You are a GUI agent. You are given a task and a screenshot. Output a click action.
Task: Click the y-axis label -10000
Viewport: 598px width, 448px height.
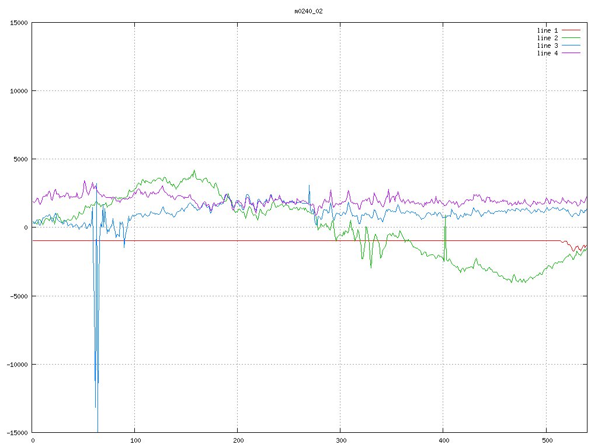pos(18,365)
